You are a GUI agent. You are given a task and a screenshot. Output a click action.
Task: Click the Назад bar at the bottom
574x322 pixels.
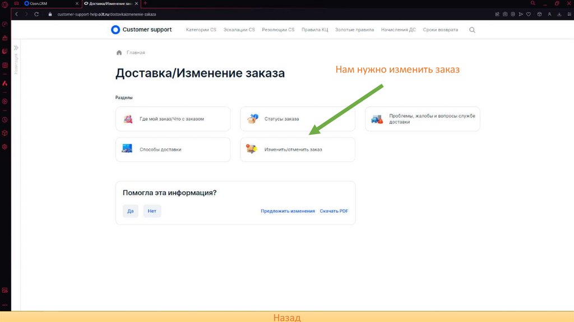[x=287, y=317]
